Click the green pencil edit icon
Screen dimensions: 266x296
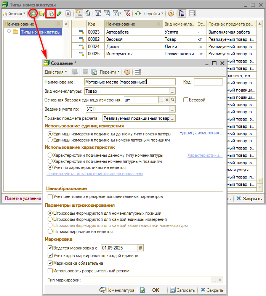coord(59,13)
